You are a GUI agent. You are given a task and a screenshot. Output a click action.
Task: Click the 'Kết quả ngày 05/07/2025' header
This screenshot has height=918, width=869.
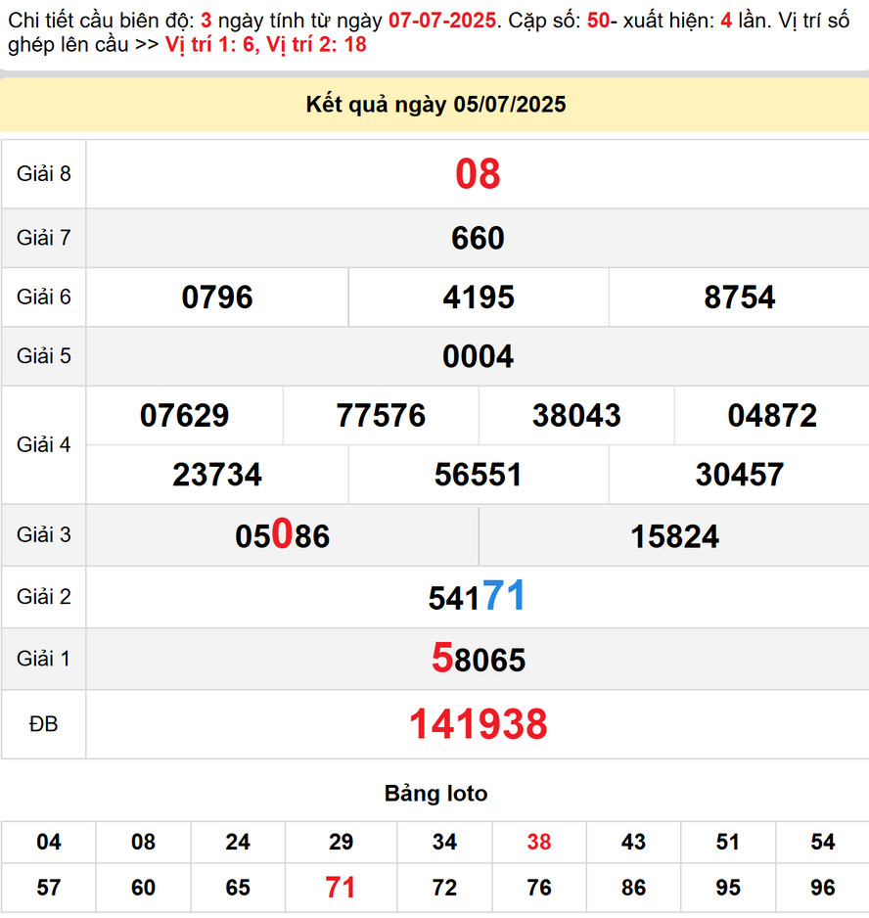point(435,105)
